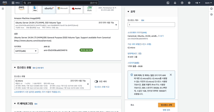This screenshot has height=112, width=214.
Task: Open the Seoul region dropdown
Action: [197, 3]
